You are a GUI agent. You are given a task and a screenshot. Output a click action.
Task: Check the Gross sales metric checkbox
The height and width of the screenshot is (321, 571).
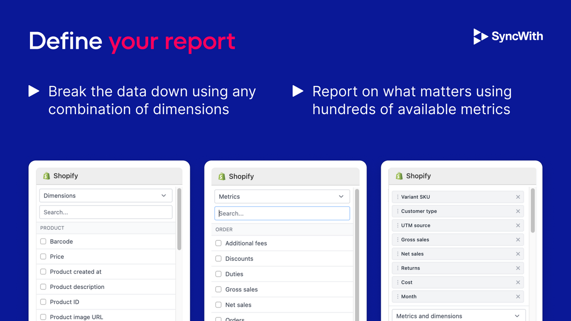click(x=219, y=289)
